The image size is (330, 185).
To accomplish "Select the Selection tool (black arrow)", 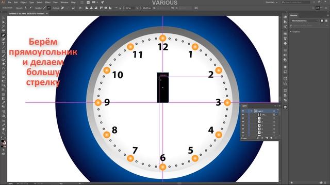I will click(4, 18).
